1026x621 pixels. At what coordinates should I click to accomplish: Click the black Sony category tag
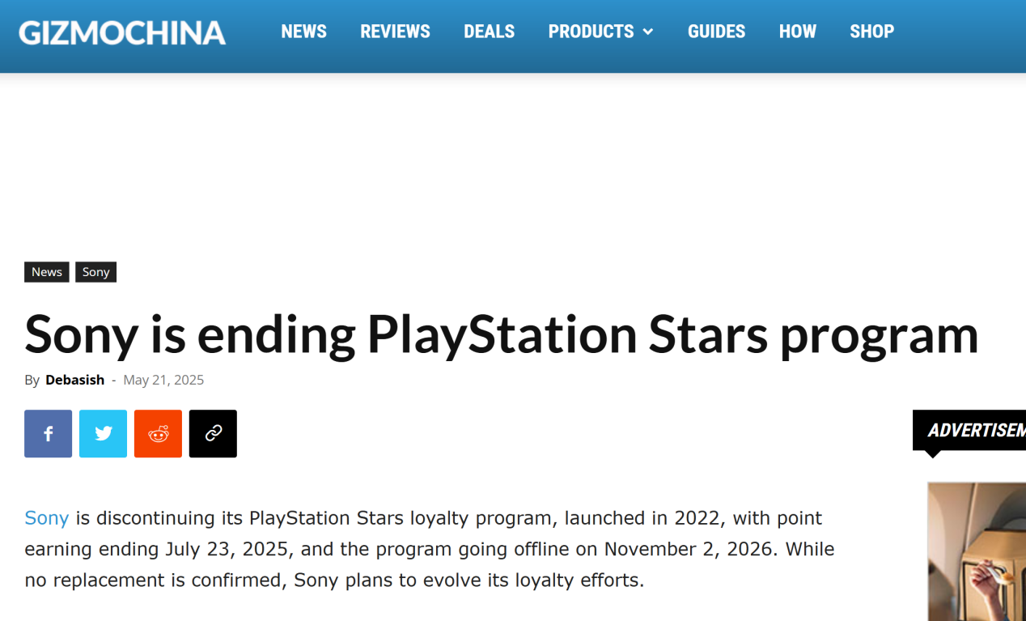coord(95,272)
